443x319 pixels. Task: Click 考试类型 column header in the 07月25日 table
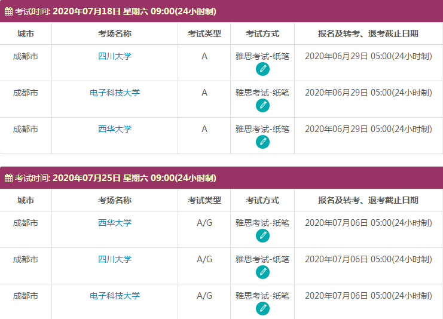pos(204,201)
